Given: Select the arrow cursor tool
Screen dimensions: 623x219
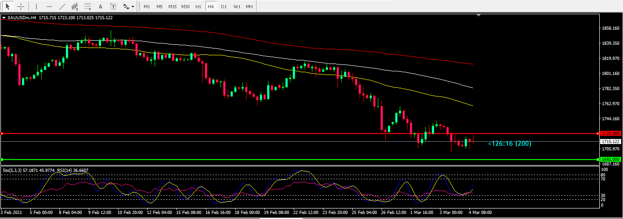Looking at the screenshot, I should coord(8,6).
